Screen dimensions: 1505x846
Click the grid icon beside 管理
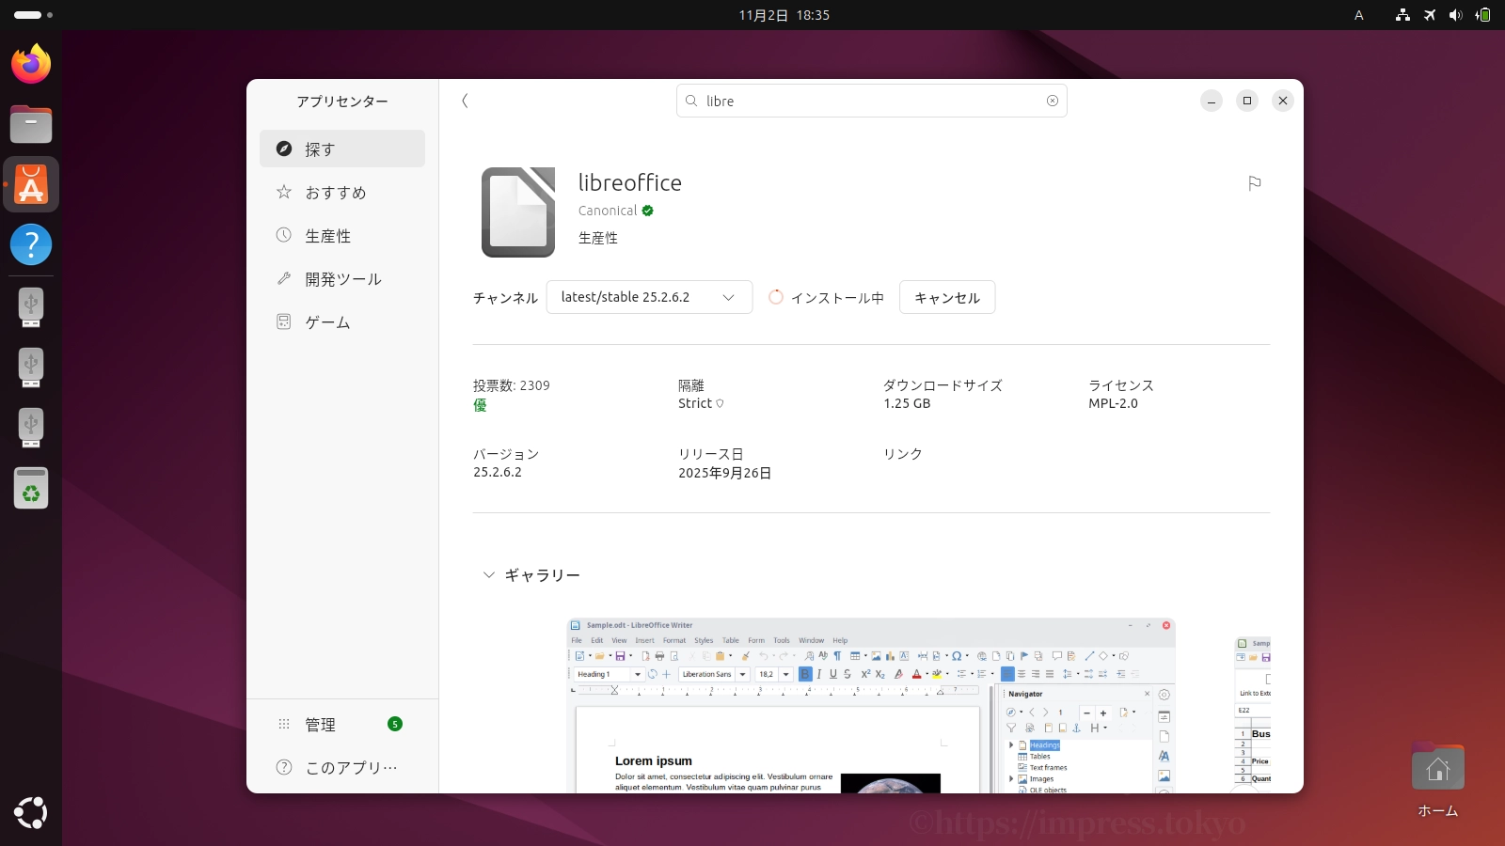(x=284, y=724)
